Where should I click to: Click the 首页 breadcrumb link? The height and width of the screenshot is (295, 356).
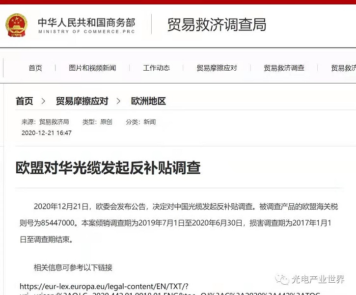(24, 101)
